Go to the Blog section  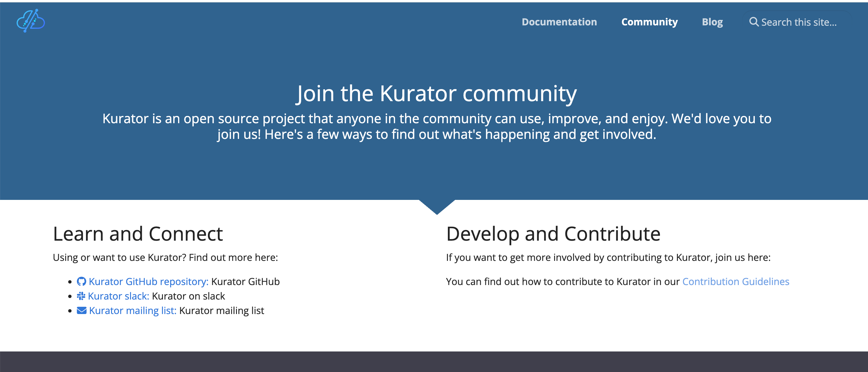tap(712, 22)
